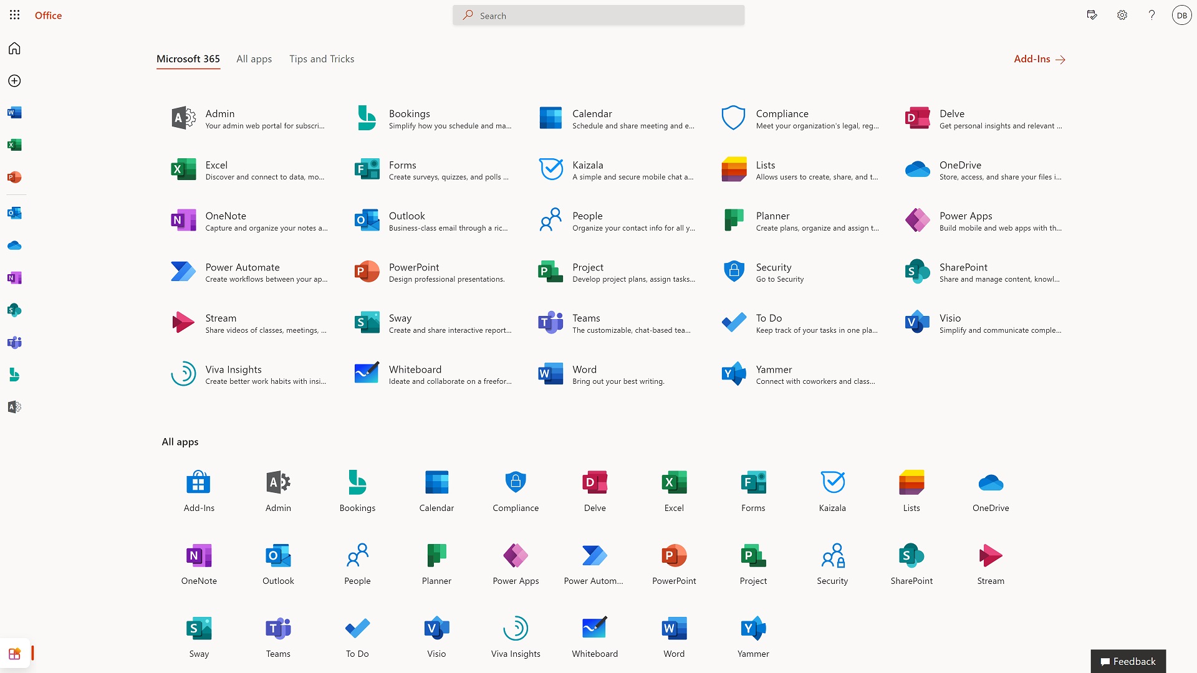Image resolution: width=1197 pixels, height=673 pixels.
Task: Select the Microsoft 365 tab
Action: point(188,59)
